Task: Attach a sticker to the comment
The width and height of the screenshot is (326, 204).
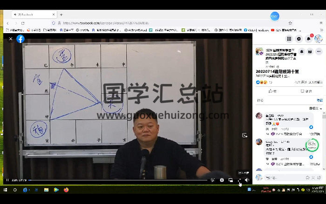Action: 319,178
